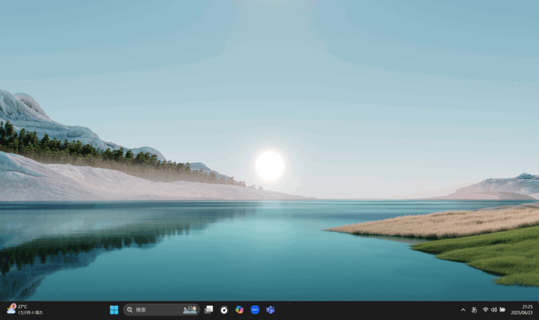The height and width of the screenshot is (320, 539).
Task: Open Task View from the taskbar
Action: 208,309
